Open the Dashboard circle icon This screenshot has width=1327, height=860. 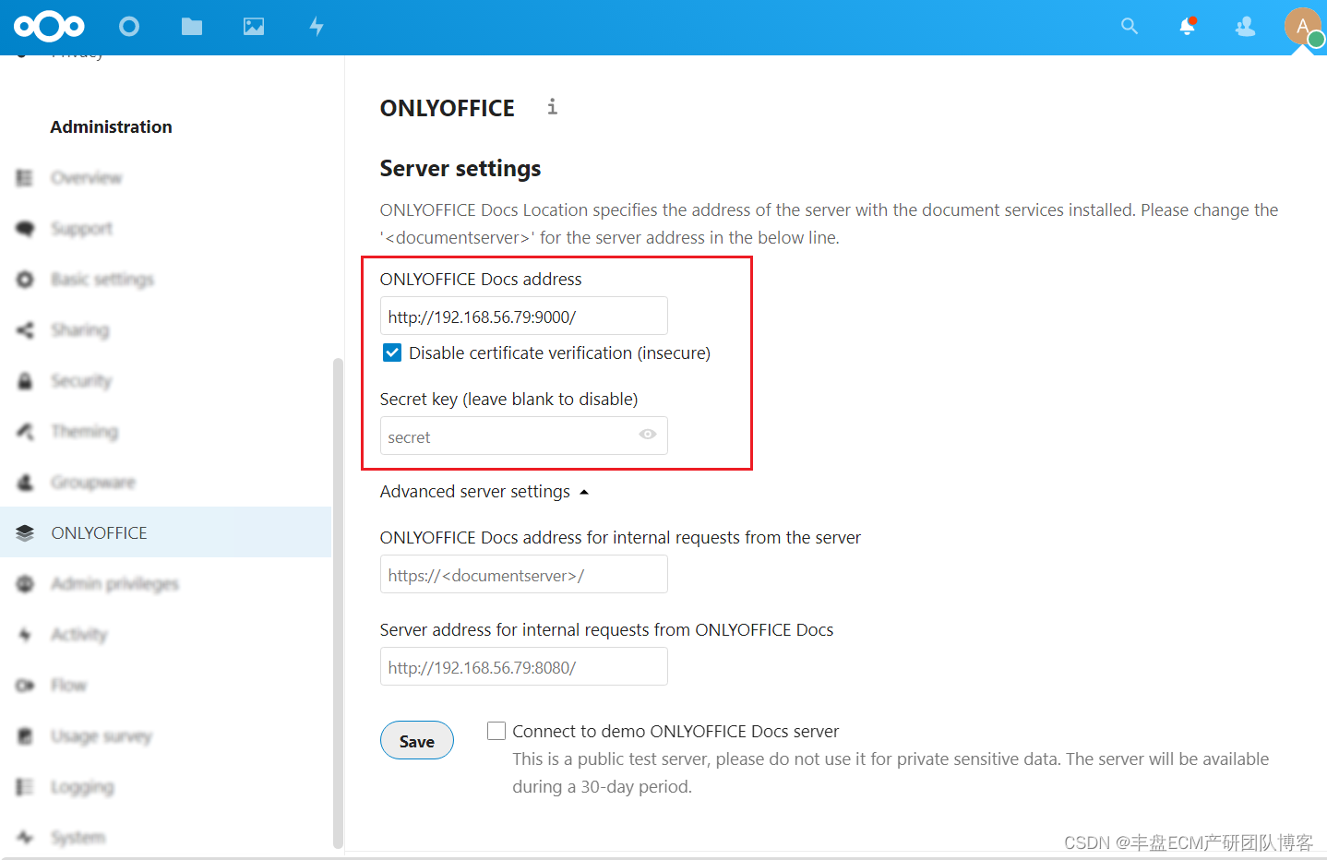click(129, 26)
